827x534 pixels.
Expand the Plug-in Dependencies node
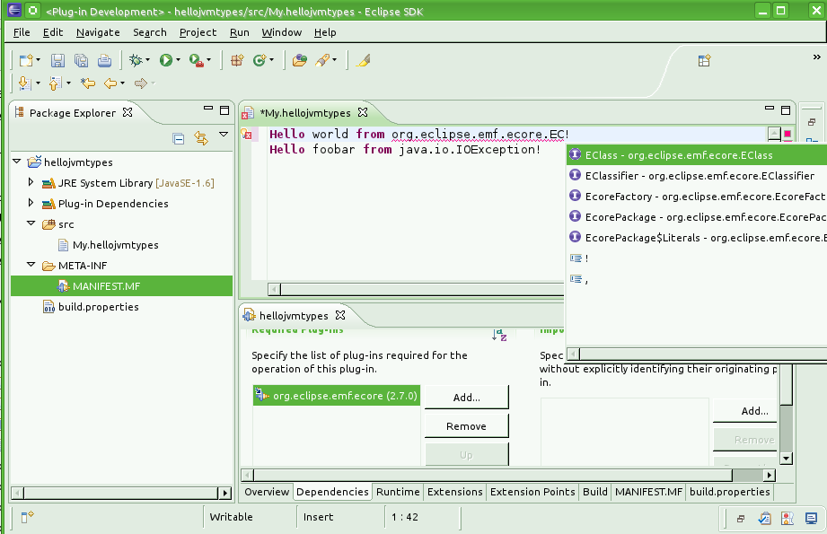(31, 203)
